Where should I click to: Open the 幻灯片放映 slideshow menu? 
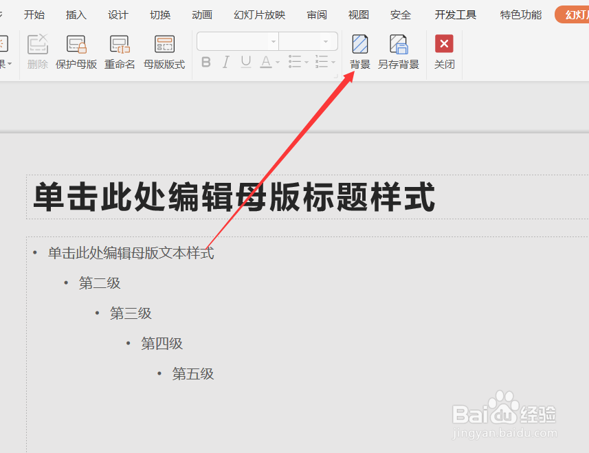259,14
